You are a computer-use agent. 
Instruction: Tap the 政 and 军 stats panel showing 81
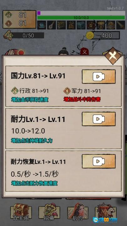pos(19,19)
